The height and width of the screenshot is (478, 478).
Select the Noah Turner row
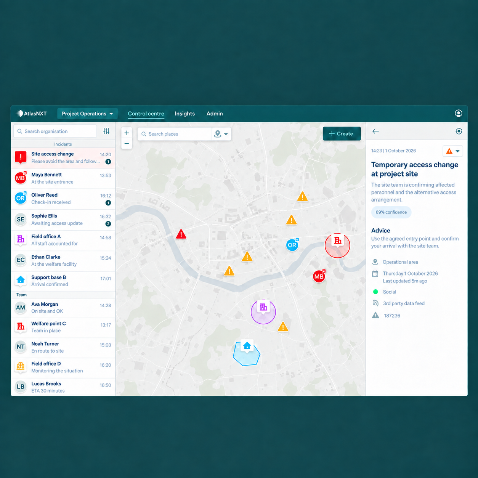pyautogui.click(x=63, y=348)
